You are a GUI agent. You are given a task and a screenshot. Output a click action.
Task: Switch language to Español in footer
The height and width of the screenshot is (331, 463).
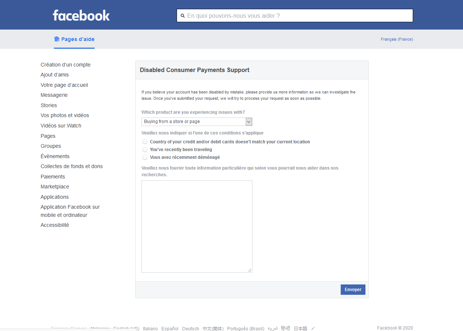(170, 328)
